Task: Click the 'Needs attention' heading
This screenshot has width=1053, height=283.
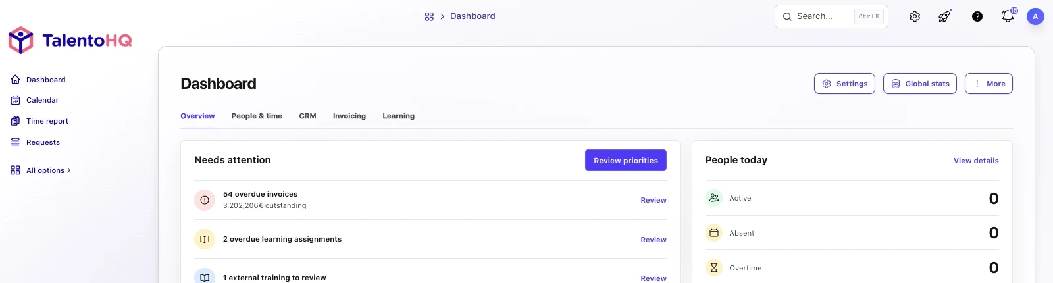Action: (232, 160)
